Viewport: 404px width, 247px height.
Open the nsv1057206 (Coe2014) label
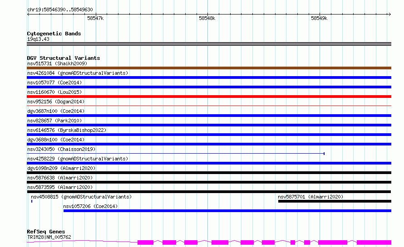tap(90, 206)
